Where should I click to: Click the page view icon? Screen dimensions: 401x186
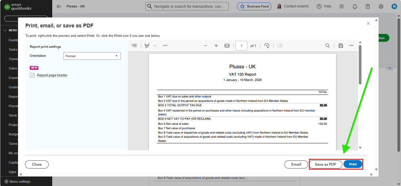pos(280,46)
